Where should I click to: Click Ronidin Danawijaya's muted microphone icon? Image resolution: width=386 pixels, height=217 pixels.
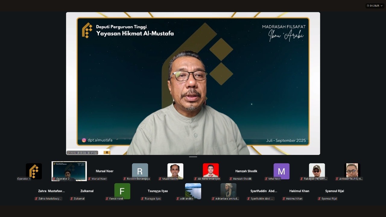(125, 179)
